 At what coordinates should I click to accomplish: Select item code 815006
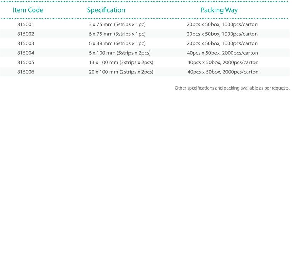pos(25,72)
